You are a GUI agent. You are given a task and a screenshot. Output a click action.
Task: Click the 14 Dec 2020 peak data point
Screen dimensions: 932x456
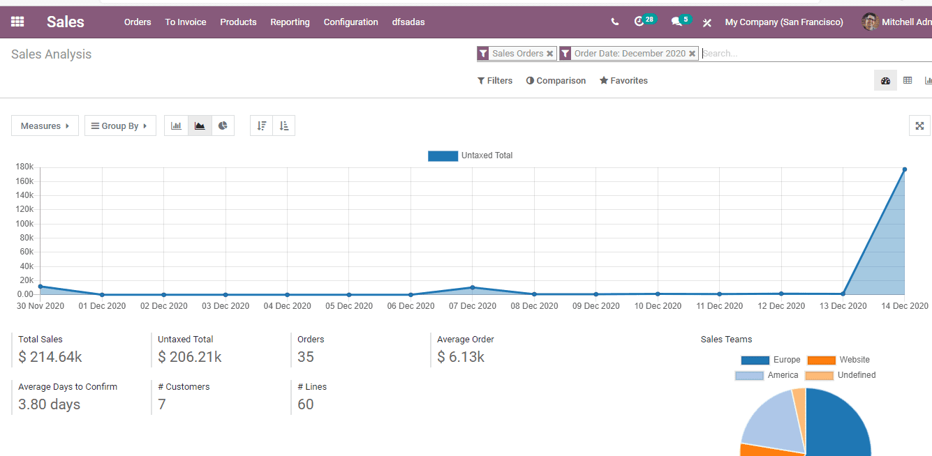click(904, 169)
